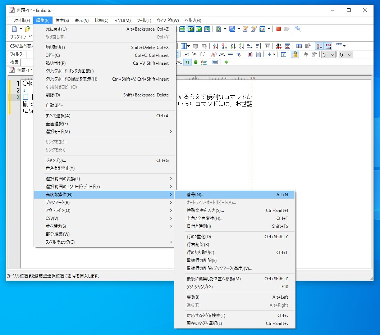Open the Find tool dropdown arrow
This screenshot has width=380, height=335.
tap(239, 29)
